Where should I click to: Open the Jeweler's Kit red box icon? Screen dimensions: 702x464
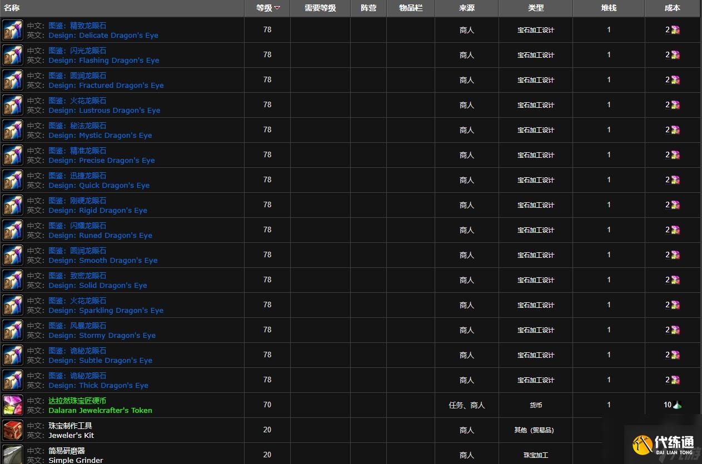click(13, 430)
